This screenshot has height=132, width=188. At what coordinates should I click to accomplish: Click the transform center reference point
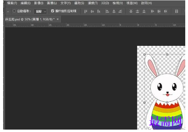tap(167, 102)
